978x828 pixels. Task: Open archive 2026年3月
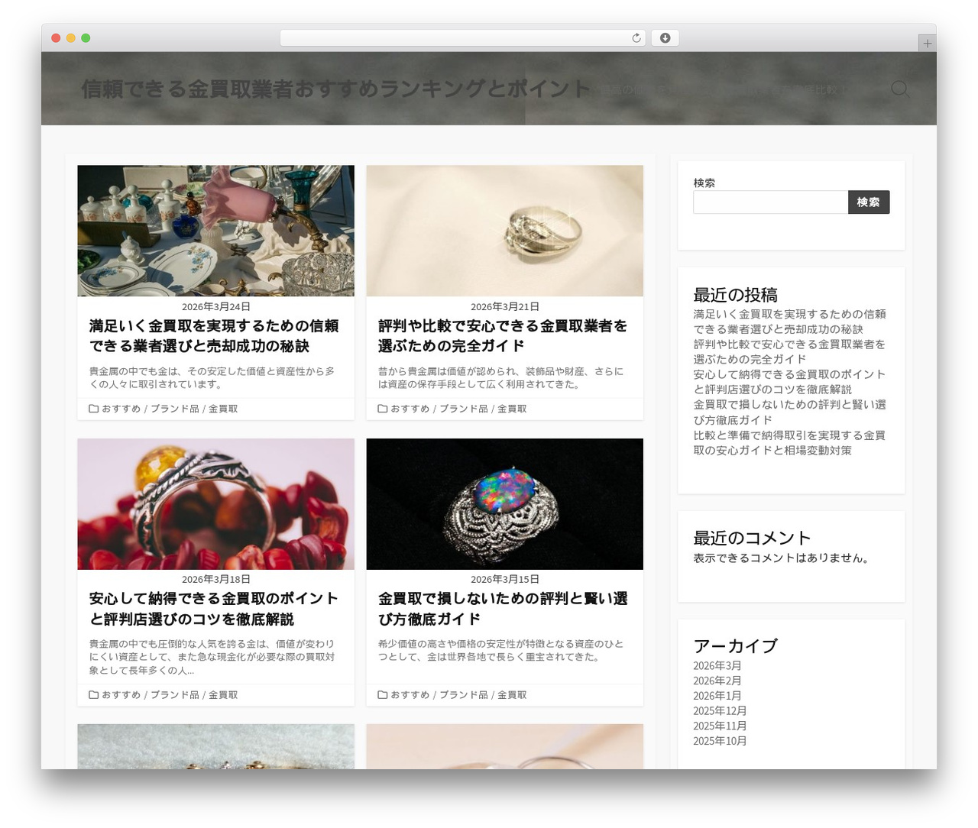point(717,666)
